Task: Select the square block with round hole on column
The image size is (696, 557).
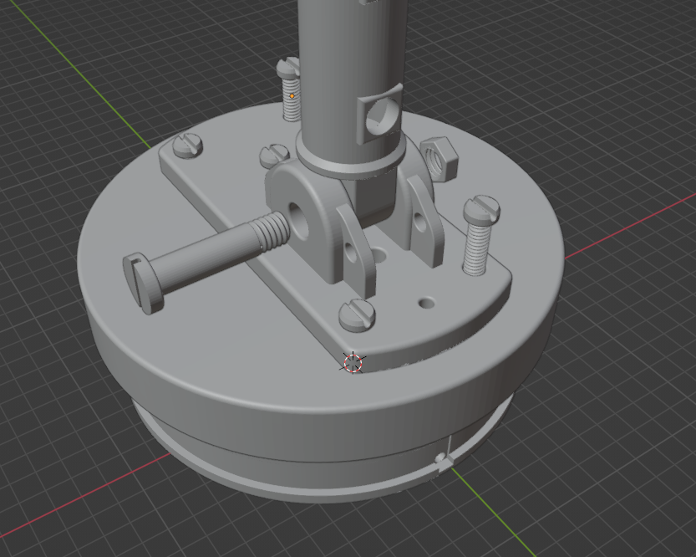Action: 380,114
